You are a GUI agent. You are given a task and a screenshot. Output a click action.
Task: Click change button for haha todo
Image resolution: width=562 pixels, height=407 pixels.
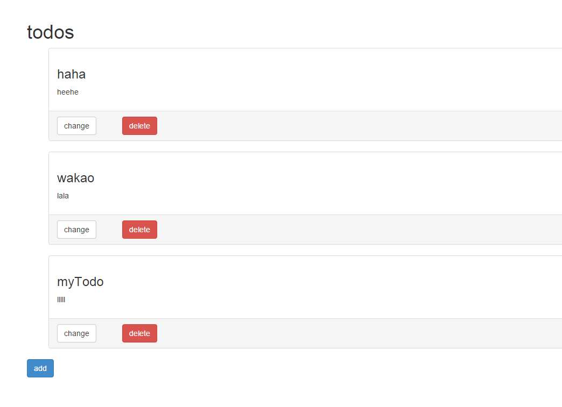point(76,126)
